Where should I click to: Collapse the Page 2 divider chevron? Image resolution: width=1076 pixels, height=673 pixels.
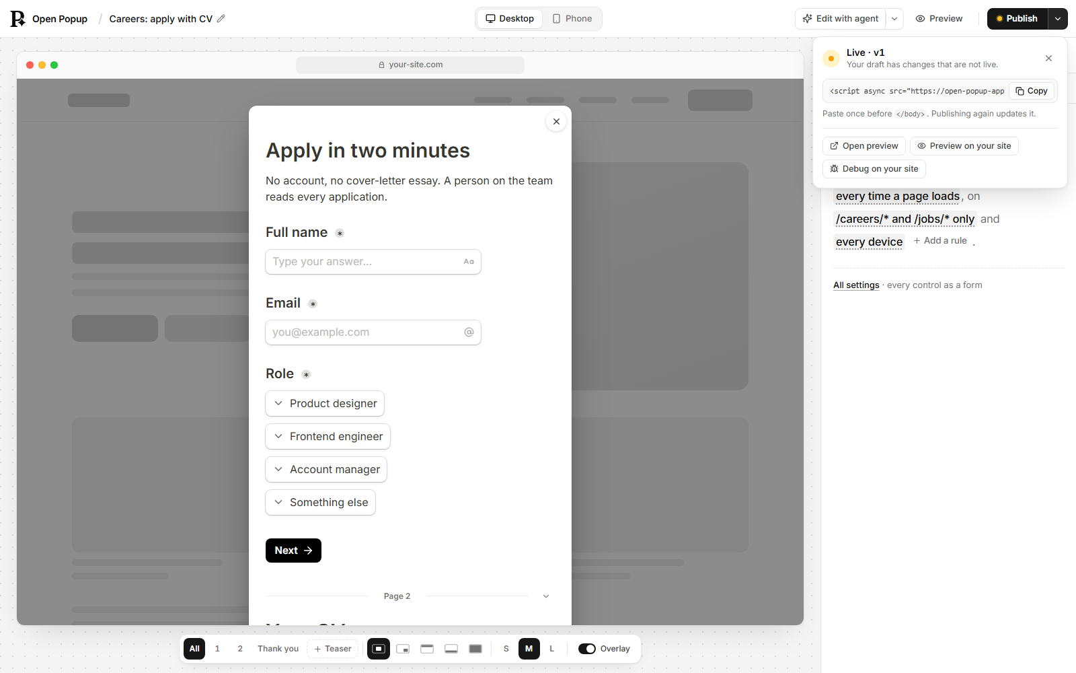pos(546,596)
